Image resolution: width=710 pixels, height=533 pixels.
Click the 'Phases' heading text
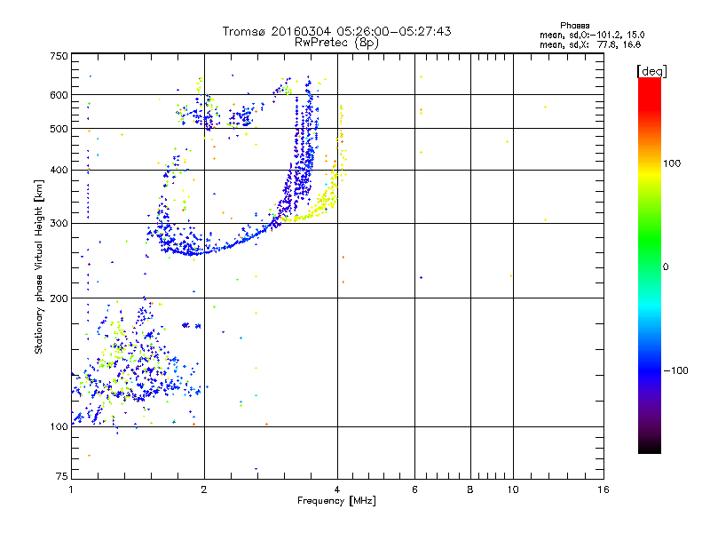(574, 26)
